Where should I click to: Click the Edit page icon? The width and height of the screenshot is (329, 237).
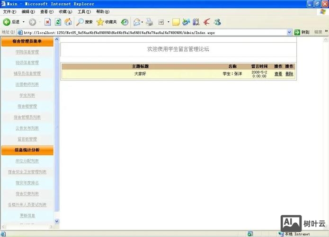pyautogui.click(x=161, y=22)
